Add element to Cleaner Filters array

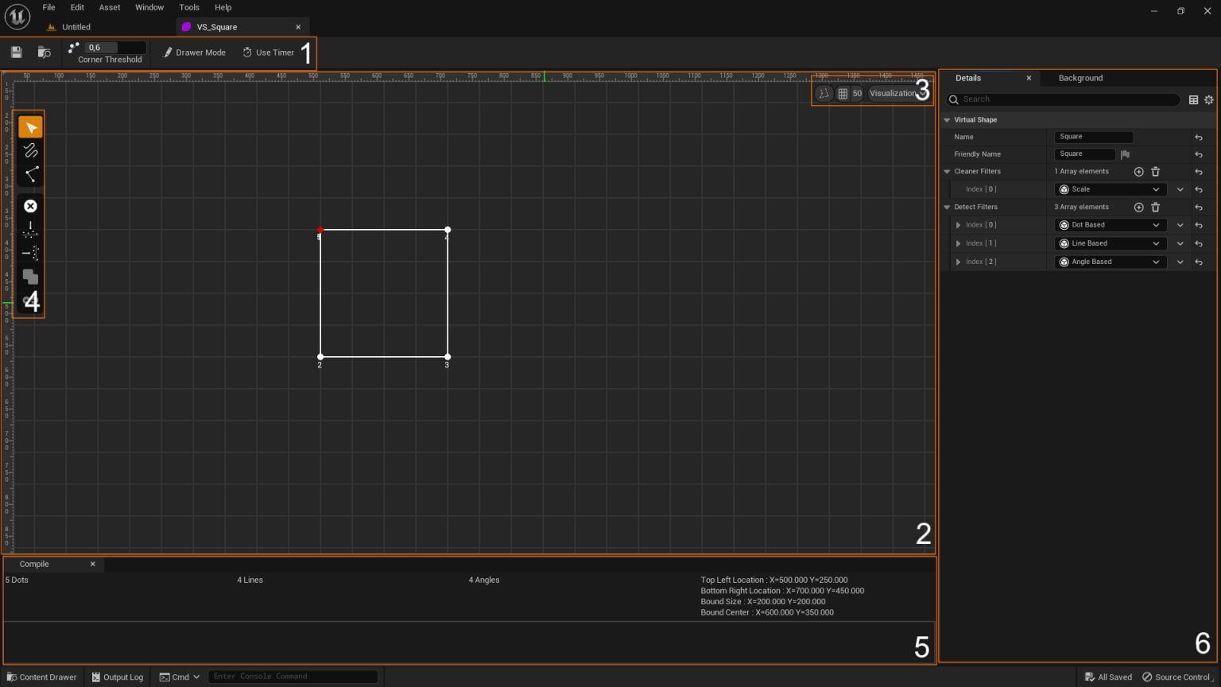pos(1138,172)
